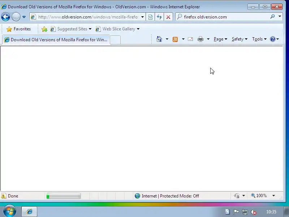Expand the feeds dropdown arrow
This screenshot has width=289, height=217.
click(183, 39)
